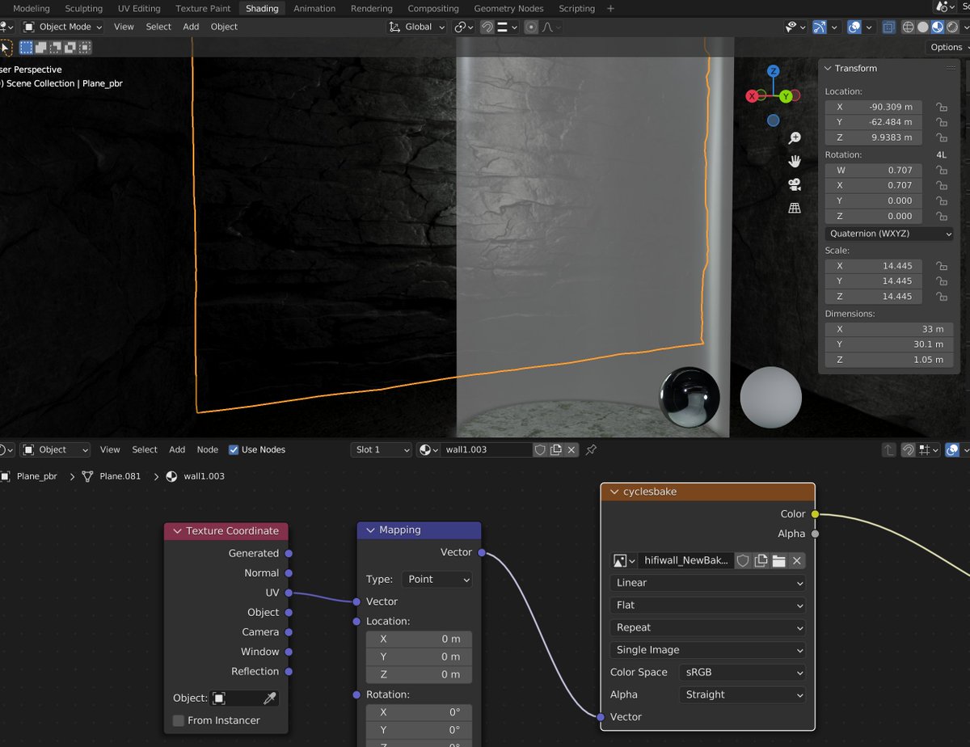Image resolution: width=970 pixels, height=747 pixels.
Task: Open the Linear interpolation dropdown
Action: pos(708,583)
